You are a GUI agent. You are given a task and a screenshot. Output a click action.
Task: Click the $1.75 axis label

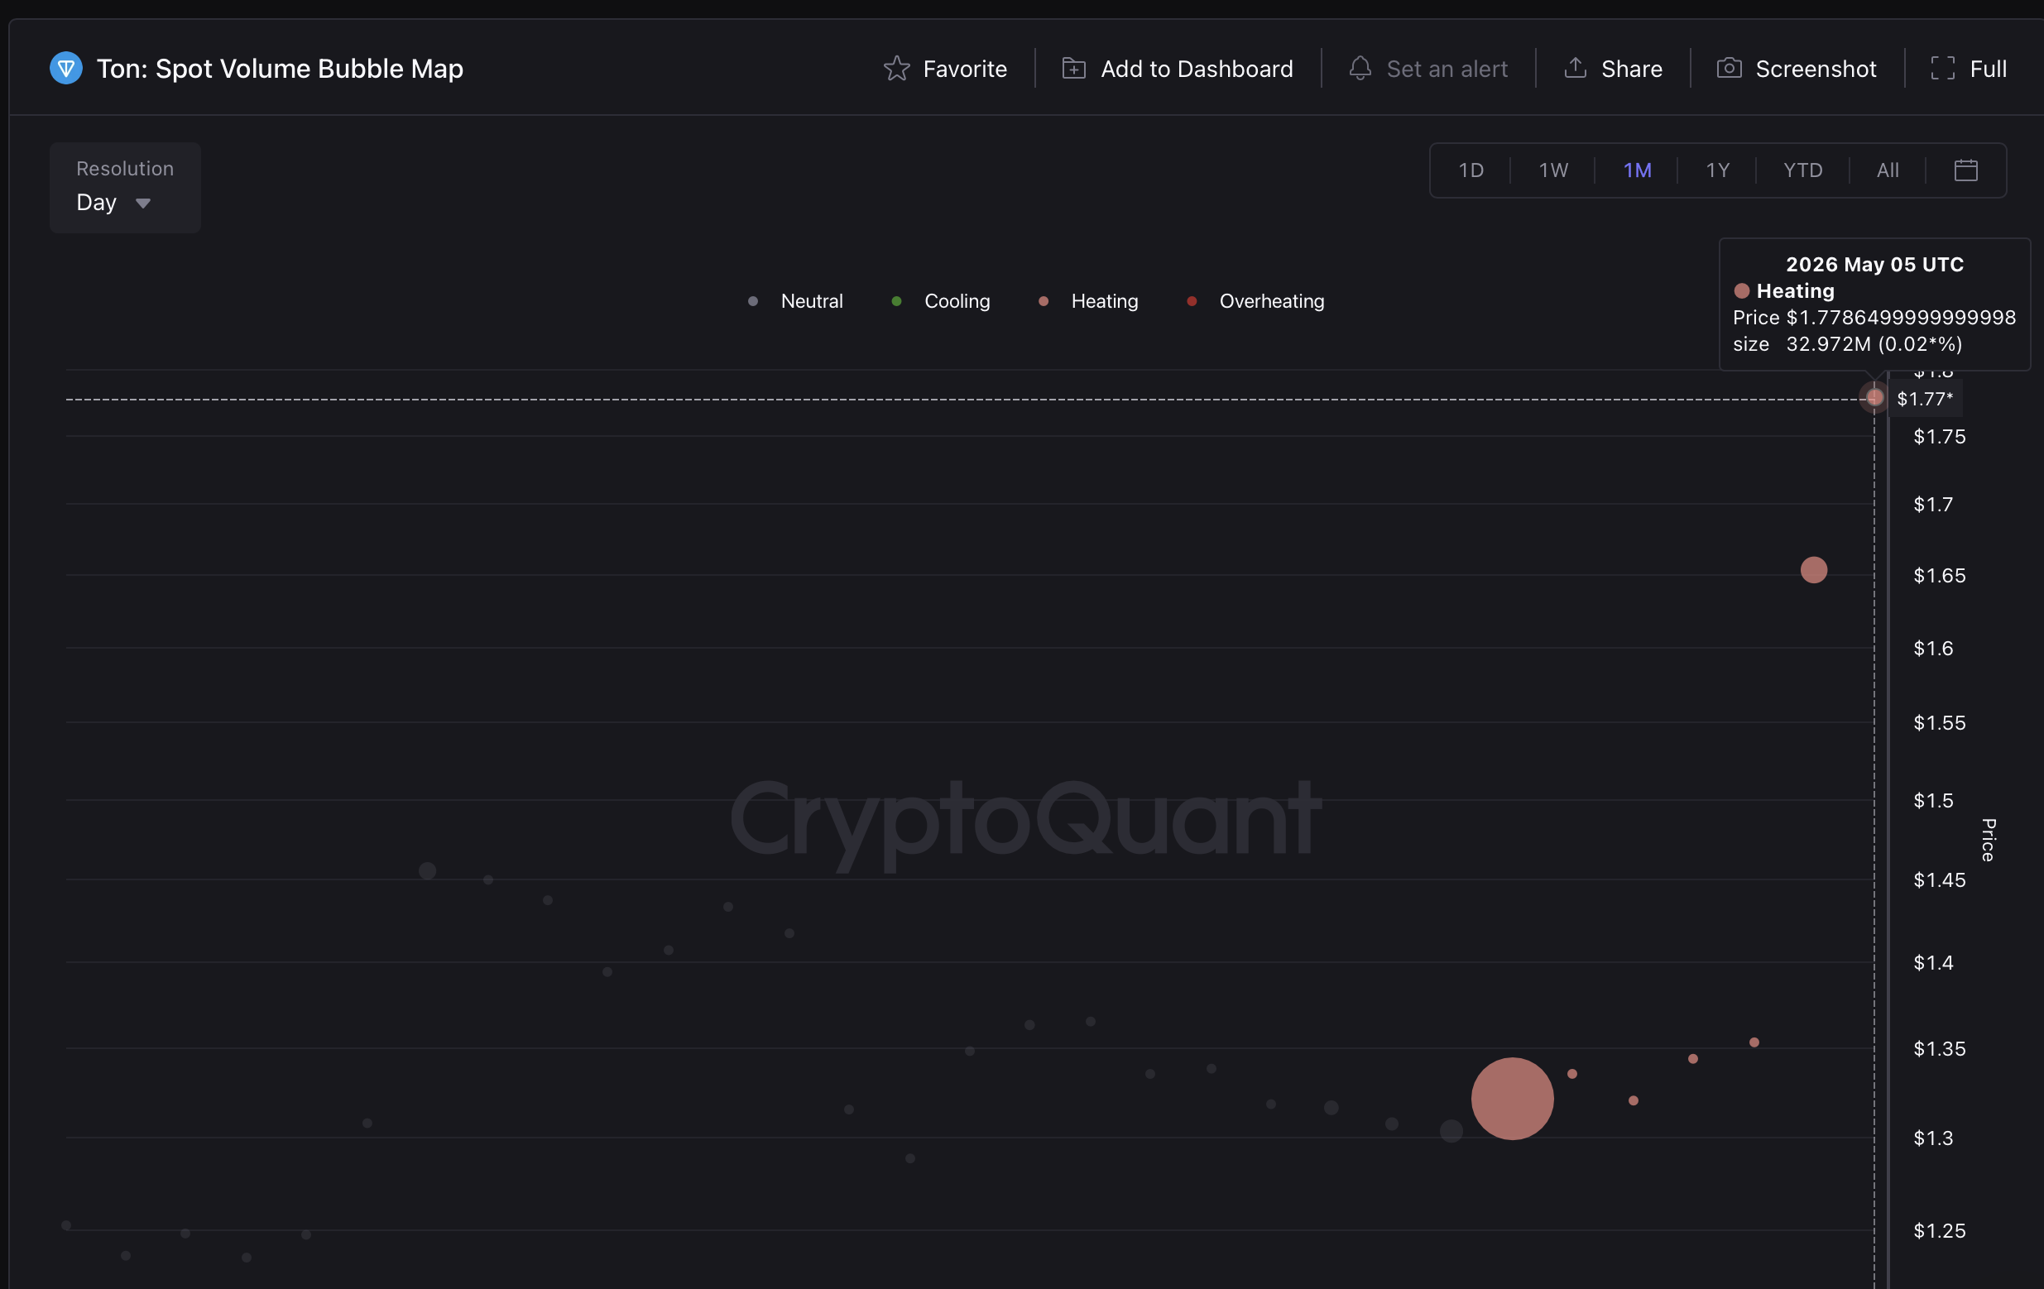click(1939, 436)
